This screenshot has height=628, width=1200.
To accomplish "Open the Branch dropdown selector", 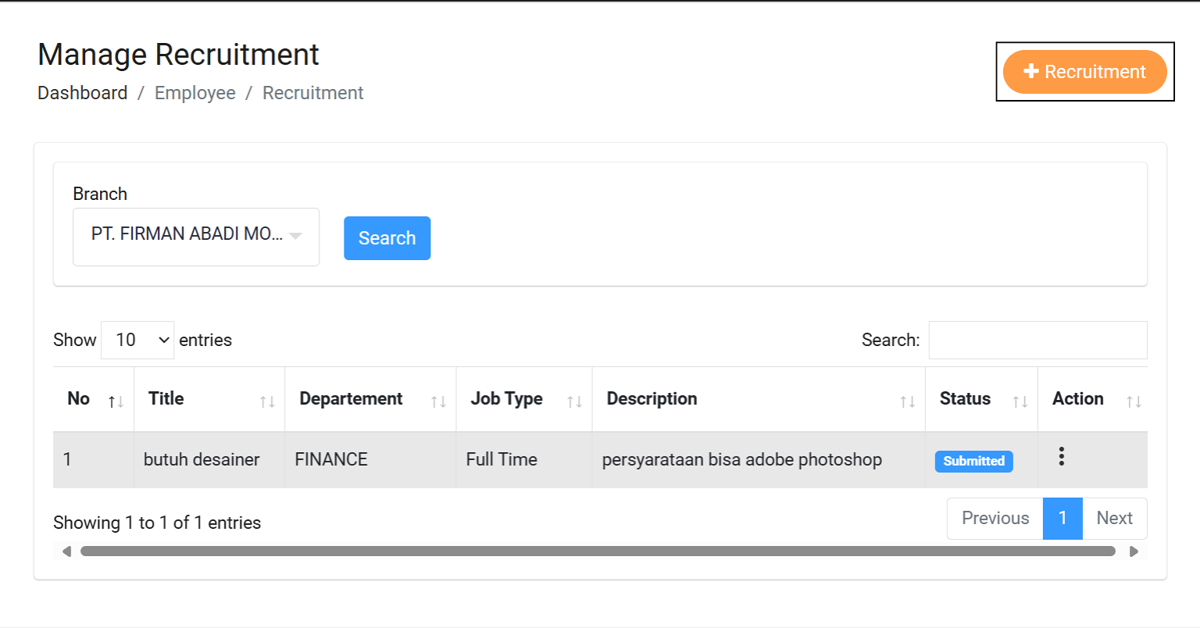I will pyautogui.click(x=196, y=237).
